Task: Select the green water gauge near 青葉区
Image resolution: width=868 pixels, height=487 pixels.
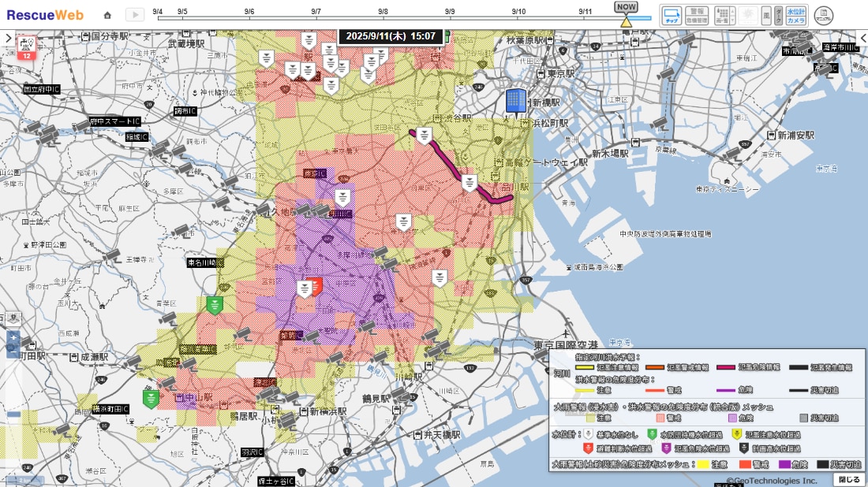Action: (214, 305)
